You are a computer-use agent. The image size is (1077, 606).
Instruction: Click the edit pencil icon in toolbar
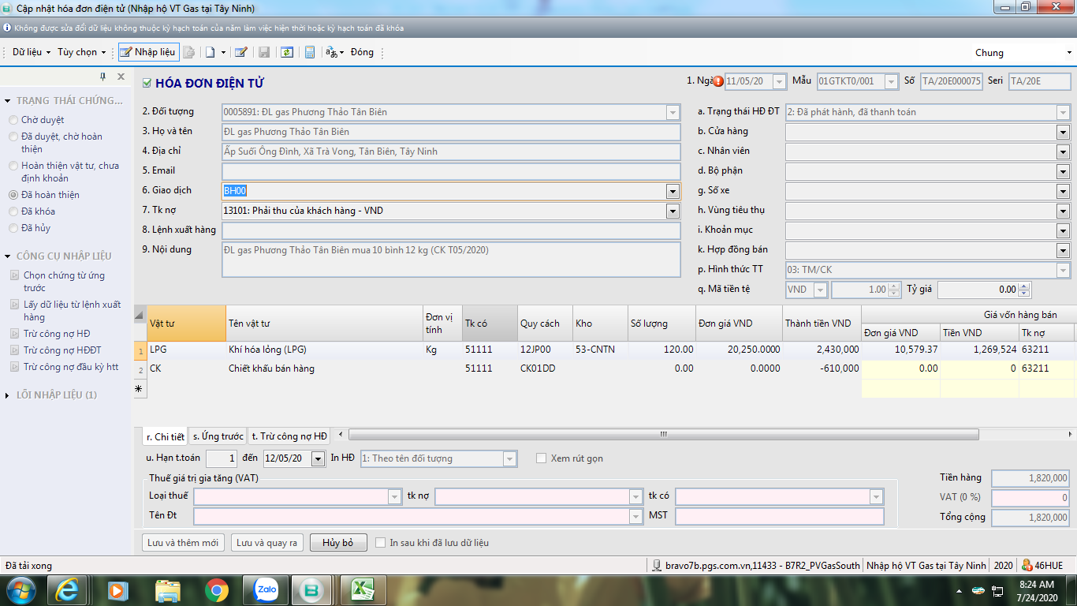pyautogui.click(x=241, y=52)
